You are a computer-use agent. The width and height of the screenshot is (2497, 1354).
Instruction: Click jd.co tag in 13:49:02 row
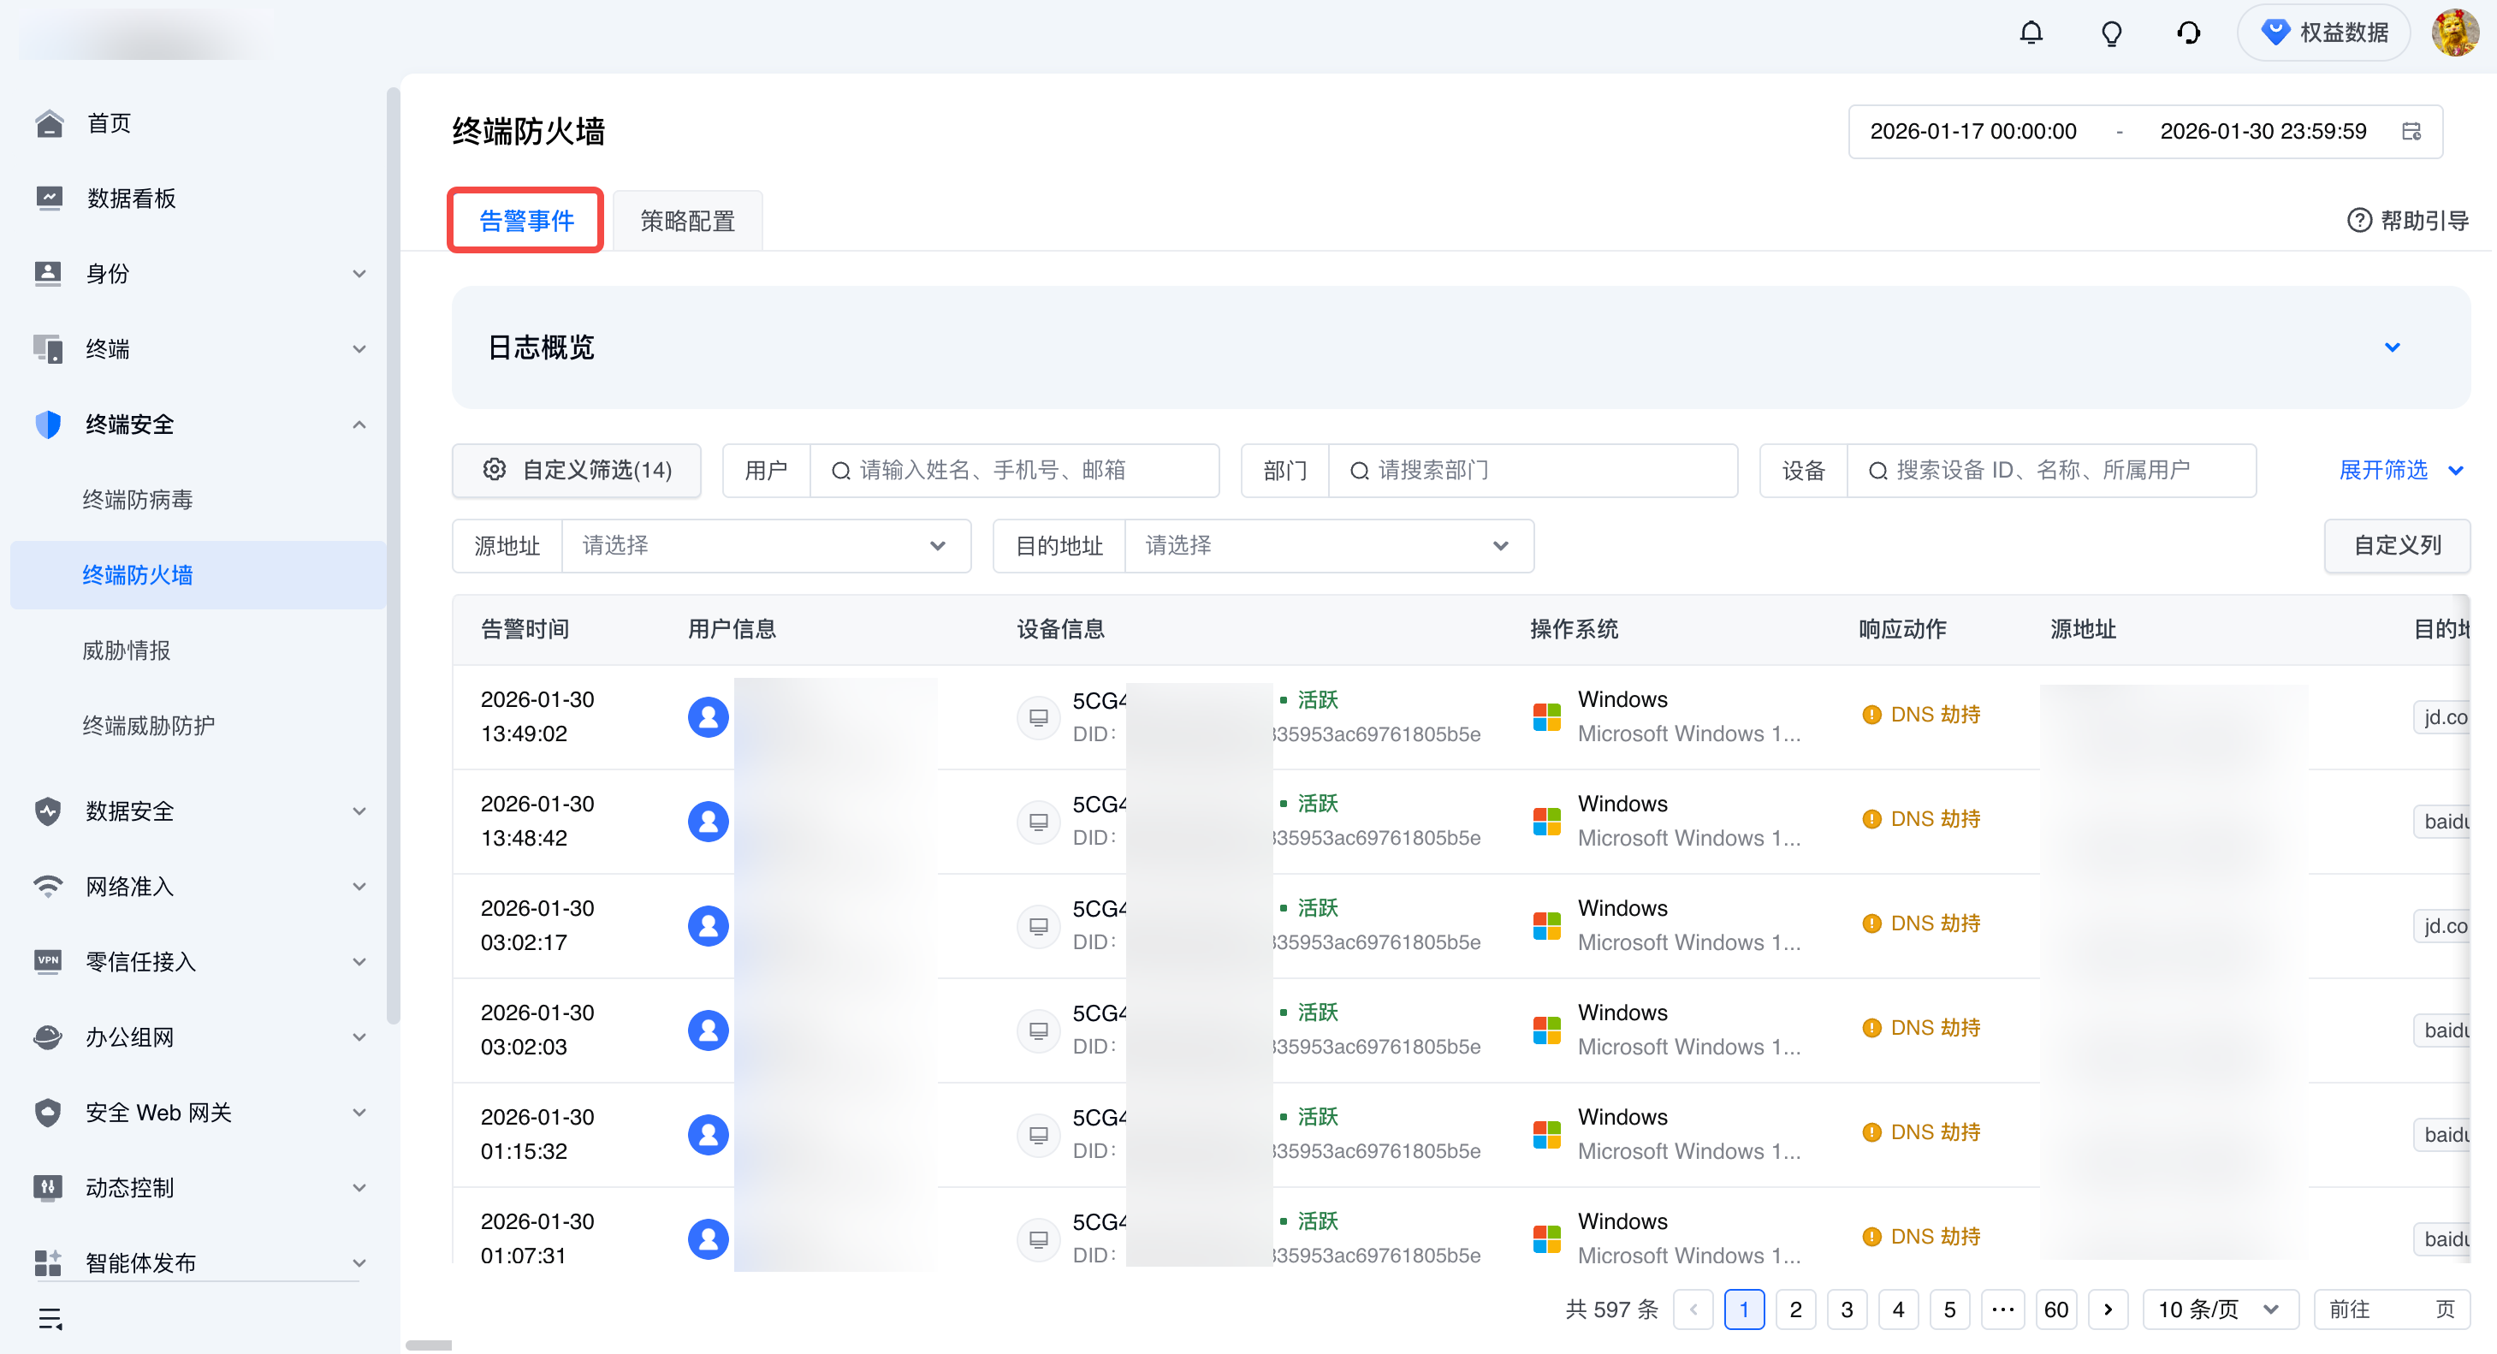click(2441, 717)
